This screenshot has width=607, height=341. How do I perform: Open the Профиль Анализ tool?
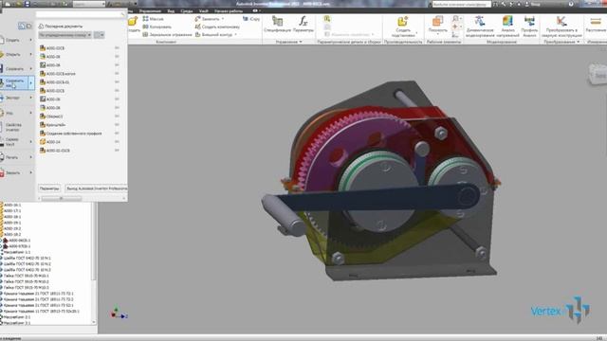click(x=529, y=27)
